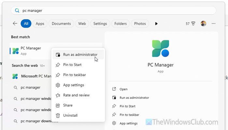
Task: Click the large PC Manager logo in details pane
Action: 161,48
